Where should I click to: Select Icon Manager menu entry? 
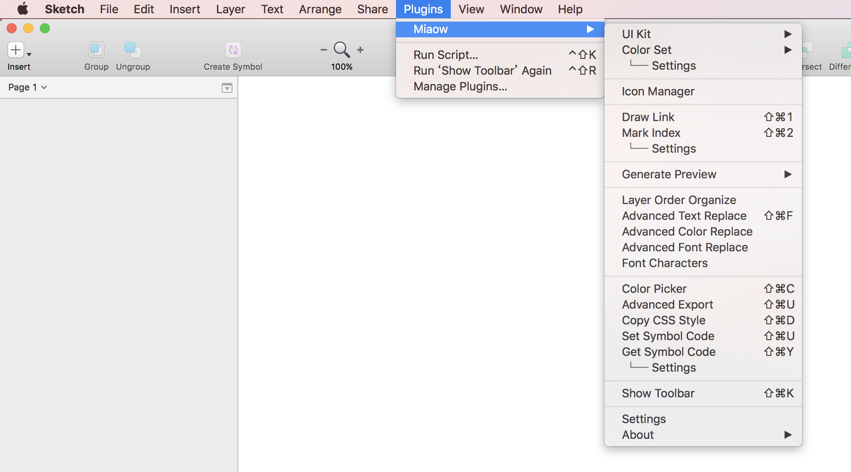658,91
